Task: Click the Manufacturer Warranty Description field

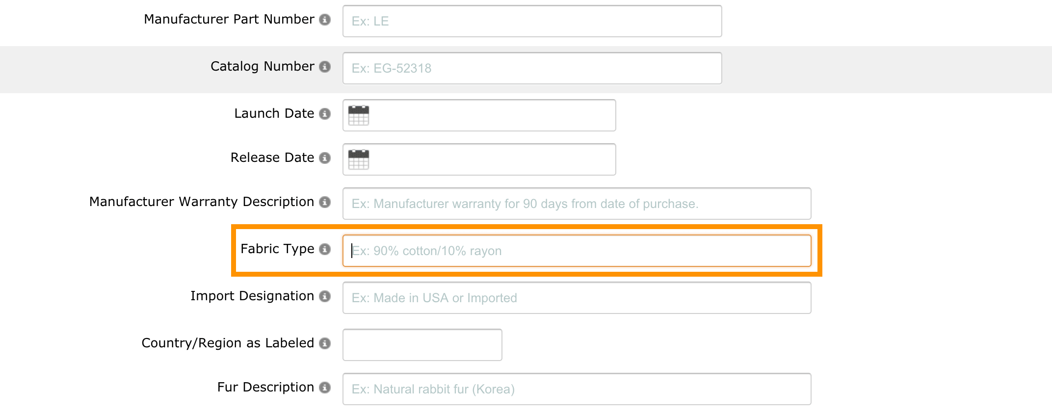Action: [x=577, y=204]
